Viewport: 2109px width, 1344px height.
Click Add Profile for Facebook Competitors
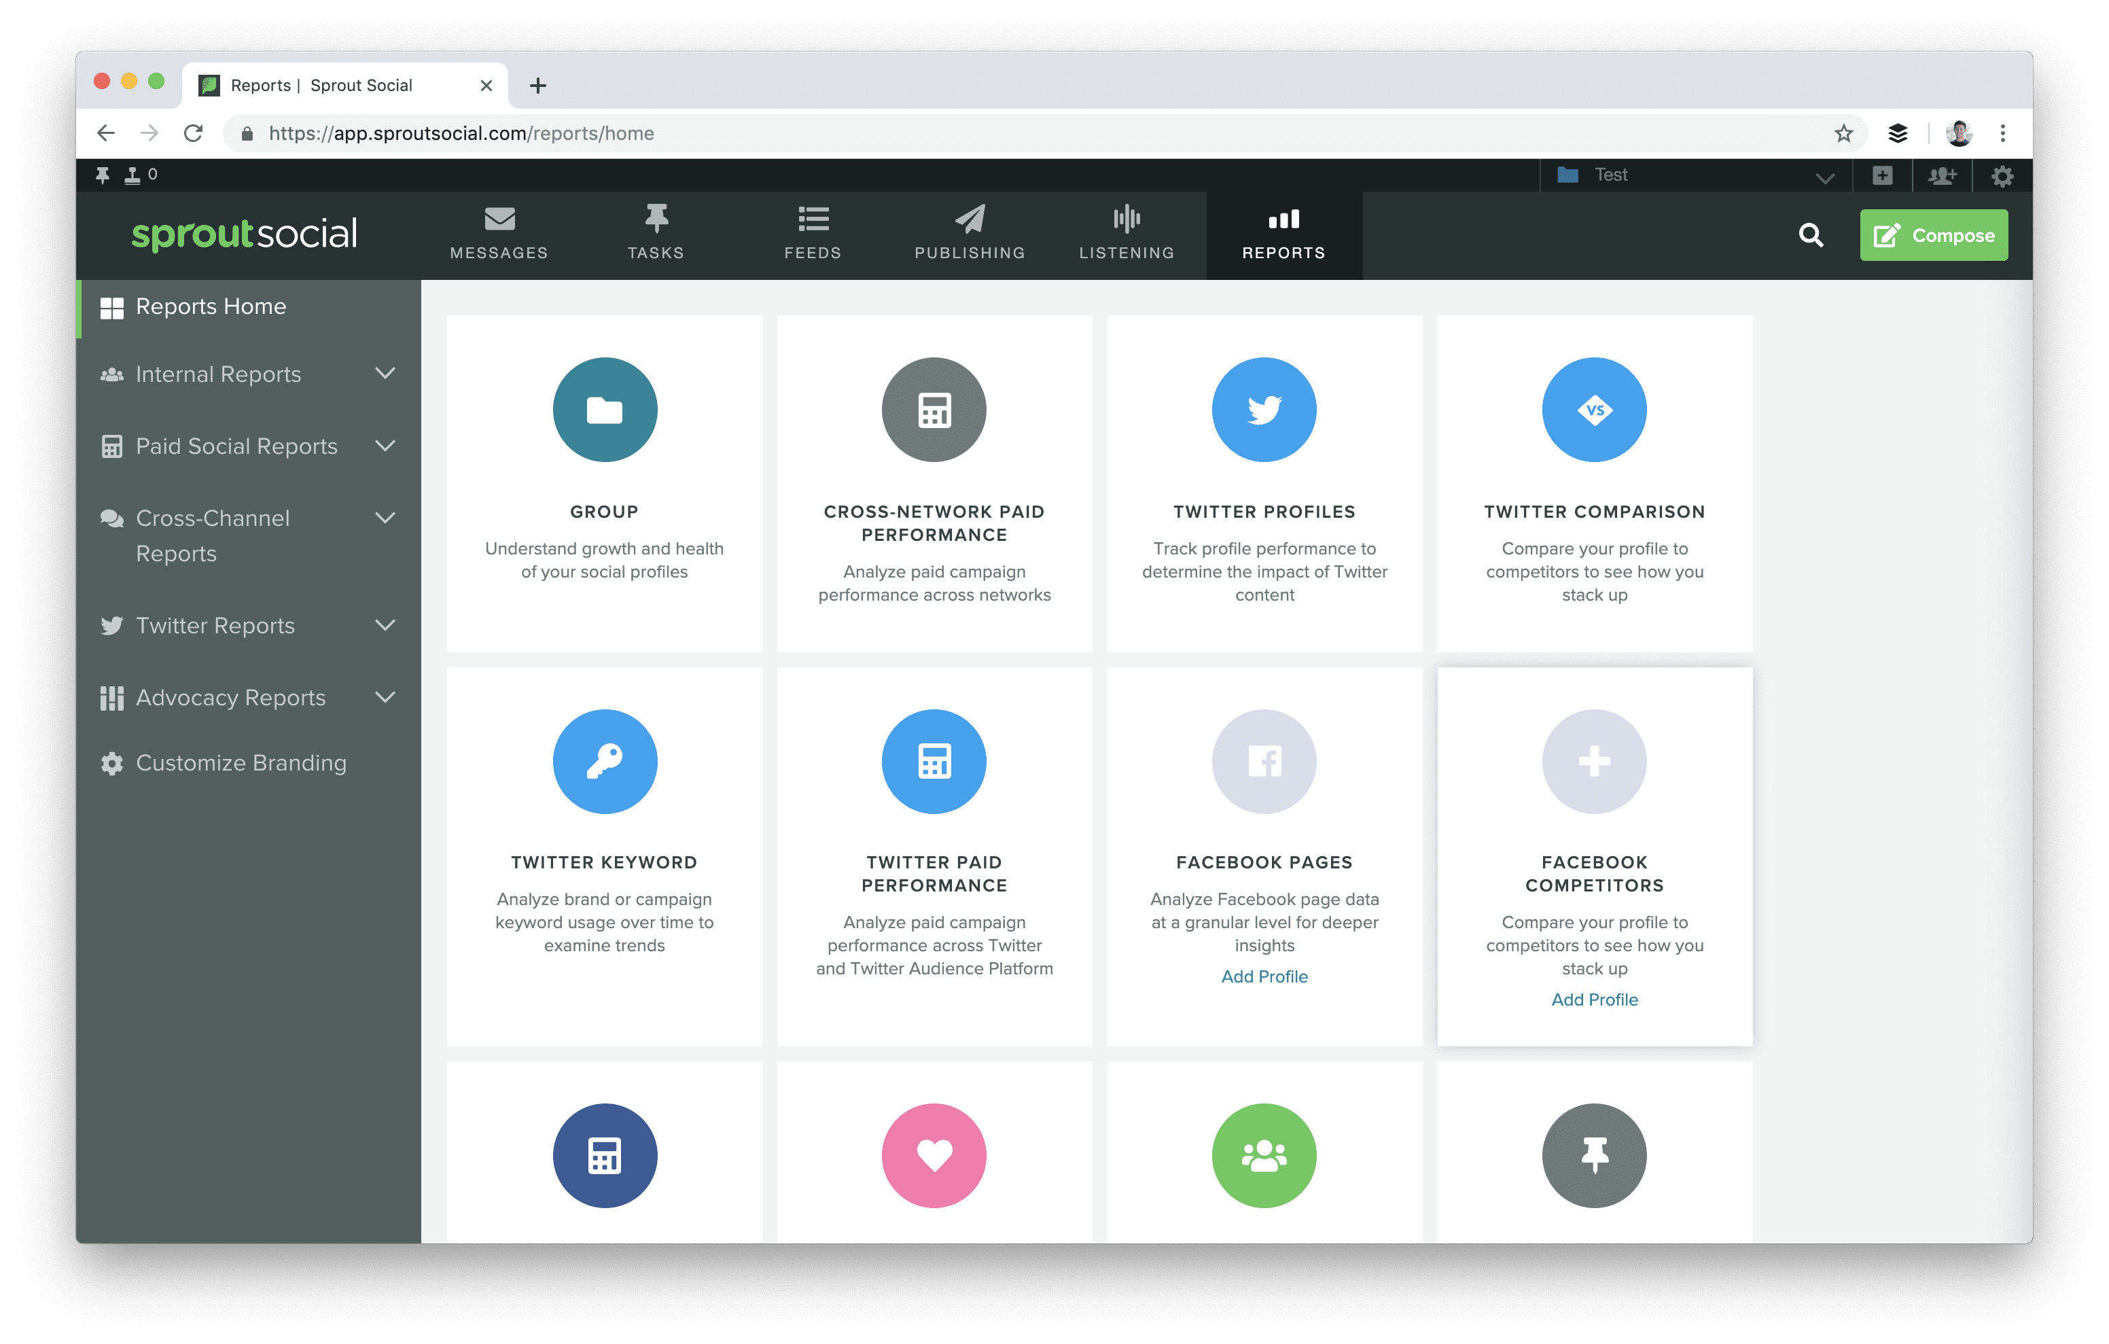coord(1594,998)
